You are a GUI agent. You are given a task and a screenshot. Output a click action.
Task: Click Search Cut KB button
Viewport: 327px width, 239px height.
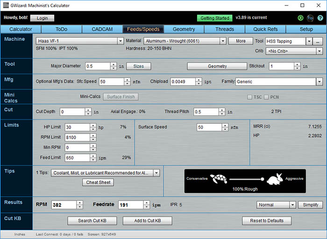(x=92, y=221)
